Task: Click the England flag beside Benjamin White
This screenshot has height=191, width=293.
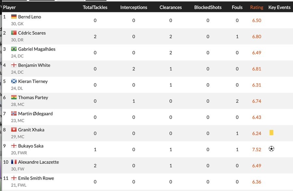Action: click(x=14, y=65)
